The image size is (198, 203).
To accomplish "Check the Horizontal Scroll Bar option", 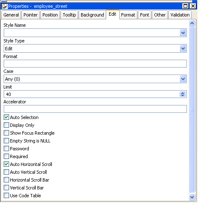I will pos(6,180).
